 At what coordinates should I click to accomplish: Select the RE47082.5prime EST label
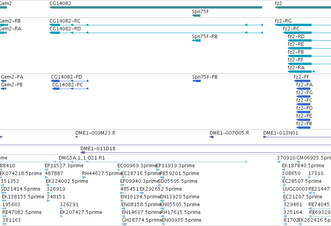click(x=22, y=213)
